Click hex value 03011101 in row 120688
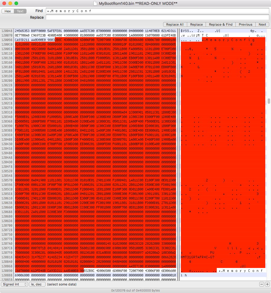Viewport: 271px width, 293px height. point(22,212)
